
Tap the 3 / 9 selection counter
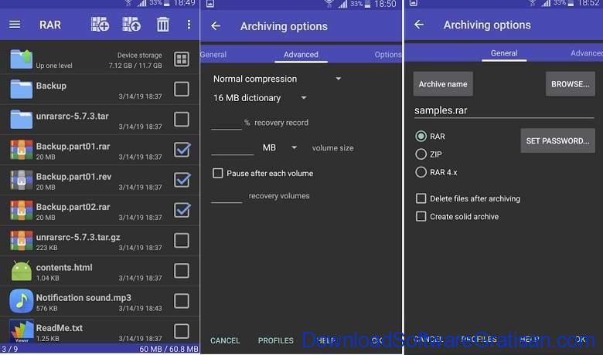[x=9, y=349]
